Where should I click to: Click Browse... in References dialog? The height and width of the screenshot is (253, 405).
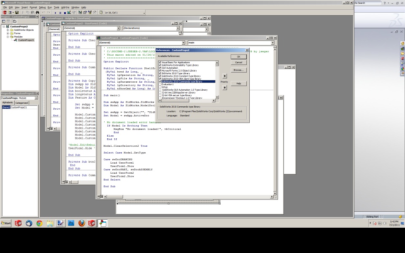point(238,70)
